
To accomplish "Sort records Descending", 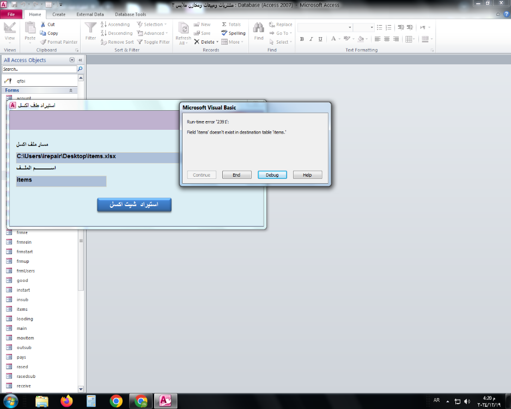I will [117, 33].
